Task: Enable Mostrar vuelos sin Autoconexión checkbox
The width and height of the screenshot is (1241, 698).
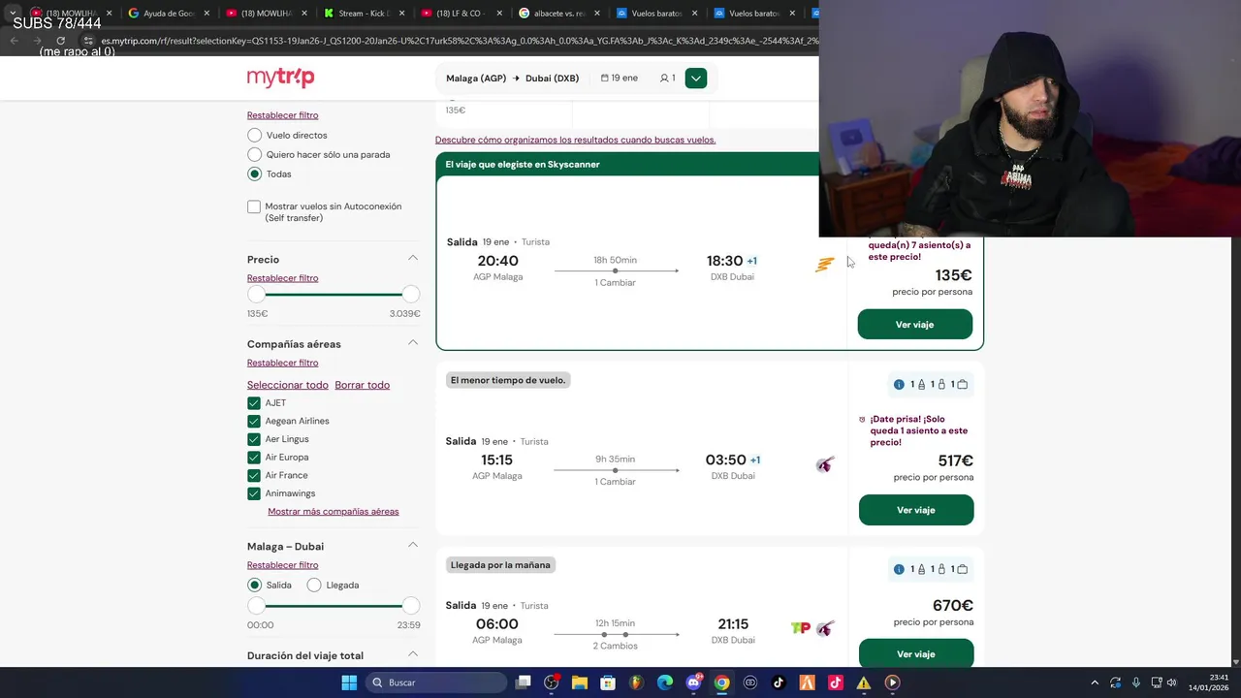Action: click(254, 206)
